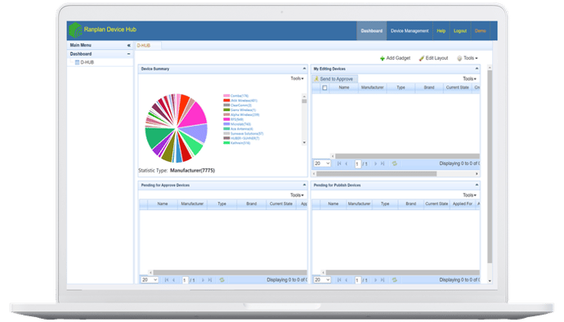Click the RFS magenta legend swatch
564x322 pixels.
226,119
